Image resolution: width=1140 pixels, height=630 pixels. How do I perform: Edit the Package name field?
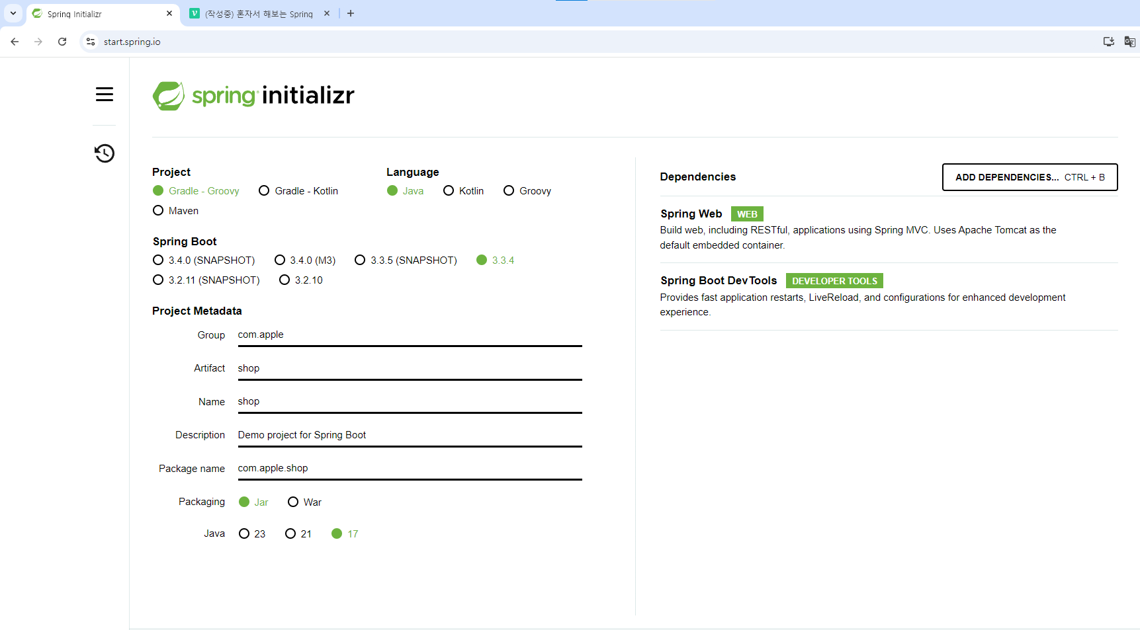click(410, 468)
